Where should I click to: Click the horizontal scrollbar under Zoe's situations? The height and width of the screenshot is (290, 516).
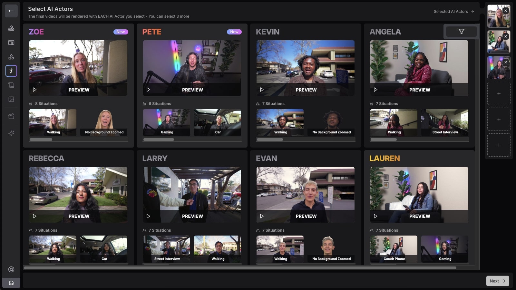41,140
